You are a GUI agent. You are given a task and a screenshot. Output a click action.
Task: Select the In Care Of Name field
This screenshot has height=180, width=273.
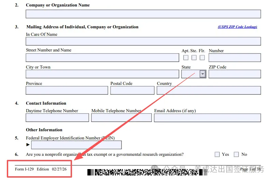pyautogui.click(x=143, y=41)
